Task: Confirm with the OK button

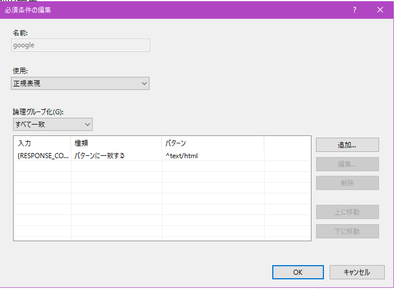Action: [x=298, y=272]
